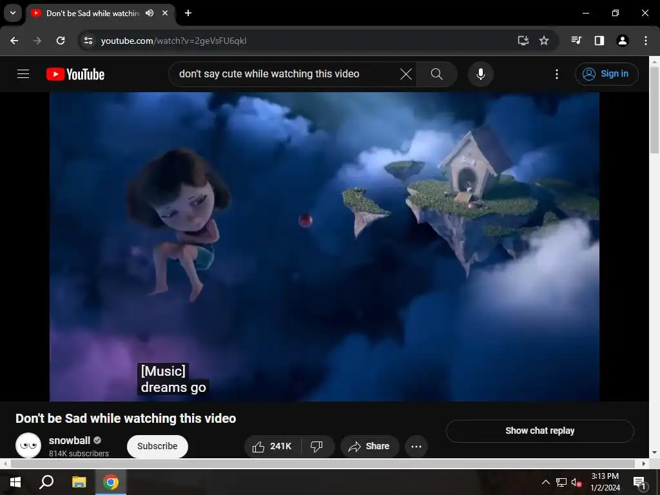Open media controls icon in toolbar
The height and width of the screenshot is (495, 660).
pos(576,41)
